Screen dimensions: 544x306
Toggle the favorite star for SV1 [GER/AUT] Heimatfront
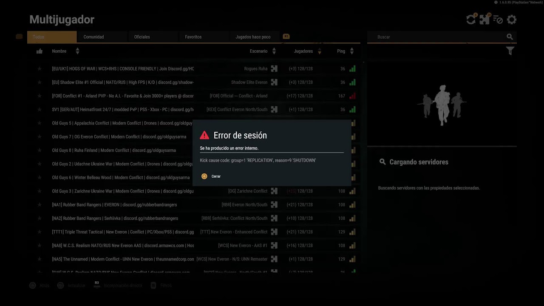pyautogui.click(x=40, y=109)
